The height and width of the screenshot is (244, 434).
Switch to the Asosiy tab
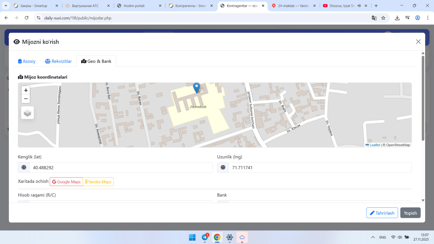pos(27,61)
